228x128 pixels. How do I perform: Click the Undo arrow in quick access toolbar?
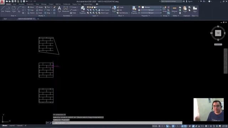tap(27, 1)
